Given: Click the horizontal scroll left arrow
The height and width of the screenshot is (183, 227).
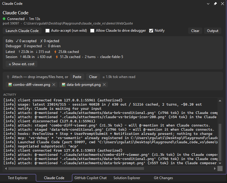Looking at the screenshot, I should click(6, 169).
